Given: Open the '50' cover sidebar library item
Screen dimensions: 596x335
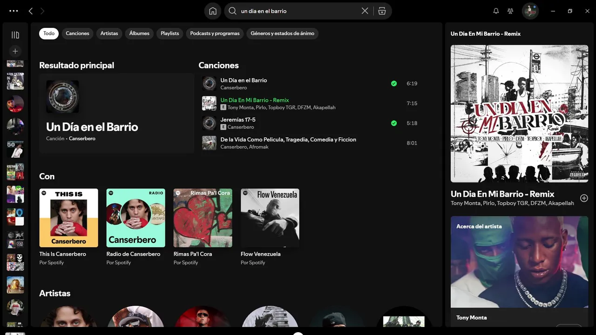Looking at the screenshot, I should pyautogui.click(x=15, y=149).
